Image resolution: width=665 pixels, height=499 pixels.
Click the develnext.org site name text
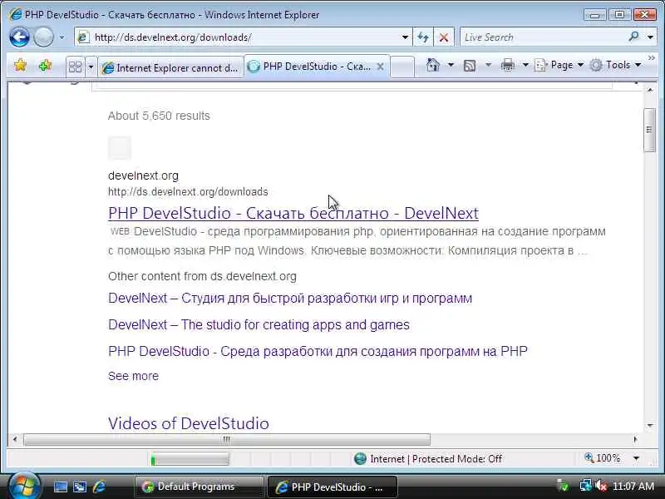(x=143, y=175)
